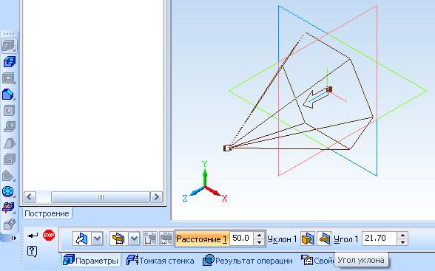Click the X axis label of the triad
The height and width of the screenshot is (271, 435).
pos(224,198)
